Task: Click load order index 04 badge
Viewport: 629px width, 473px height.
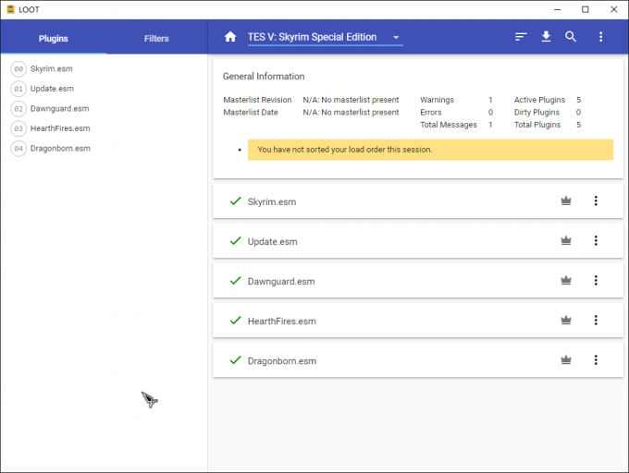Action: point(18,149)
